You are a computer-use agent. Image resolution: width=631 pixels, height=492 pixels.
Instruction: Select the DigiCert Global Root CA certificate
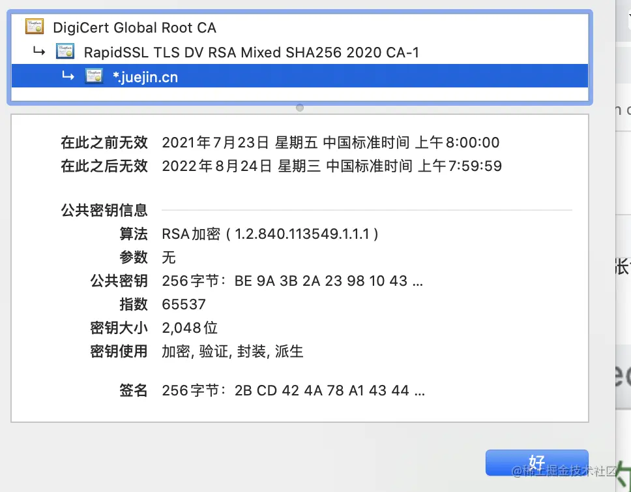[299, 28]
